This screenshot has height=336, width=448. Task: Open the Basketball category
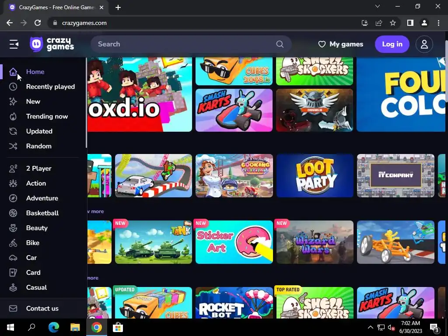(x=43, y=213)
